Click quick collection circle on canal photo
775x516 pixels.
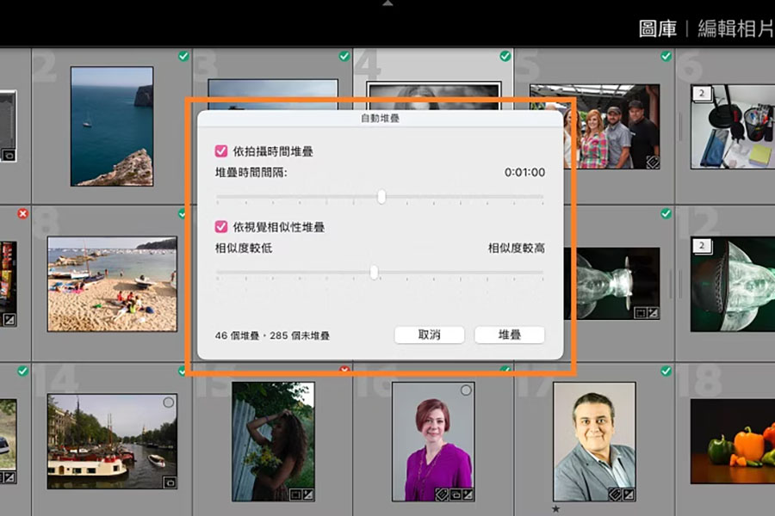169,402
